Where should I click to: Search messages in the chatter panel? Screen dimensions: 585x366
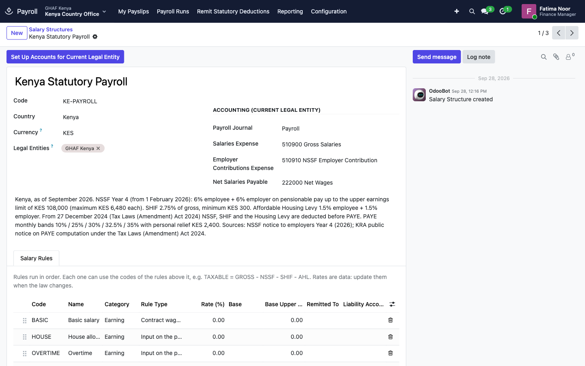tap(544, 57)
